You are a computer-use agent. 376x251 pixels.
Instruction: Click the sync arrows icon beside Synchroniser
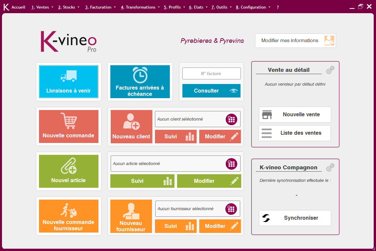(x=266, y=218)
